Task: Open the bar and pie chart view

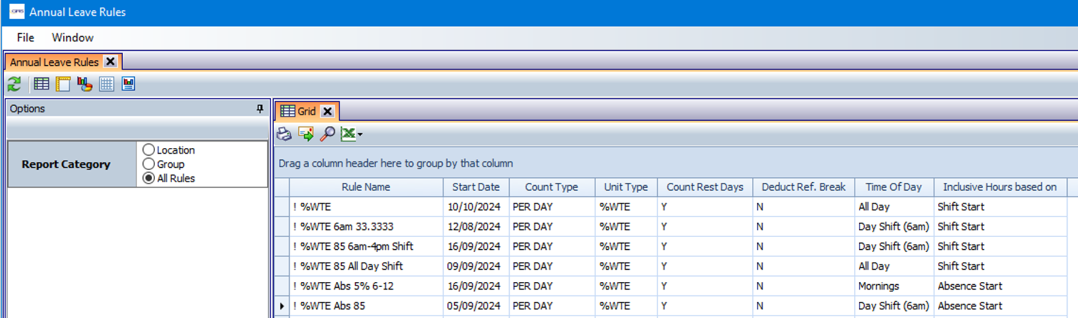Action: pos(85,84)
